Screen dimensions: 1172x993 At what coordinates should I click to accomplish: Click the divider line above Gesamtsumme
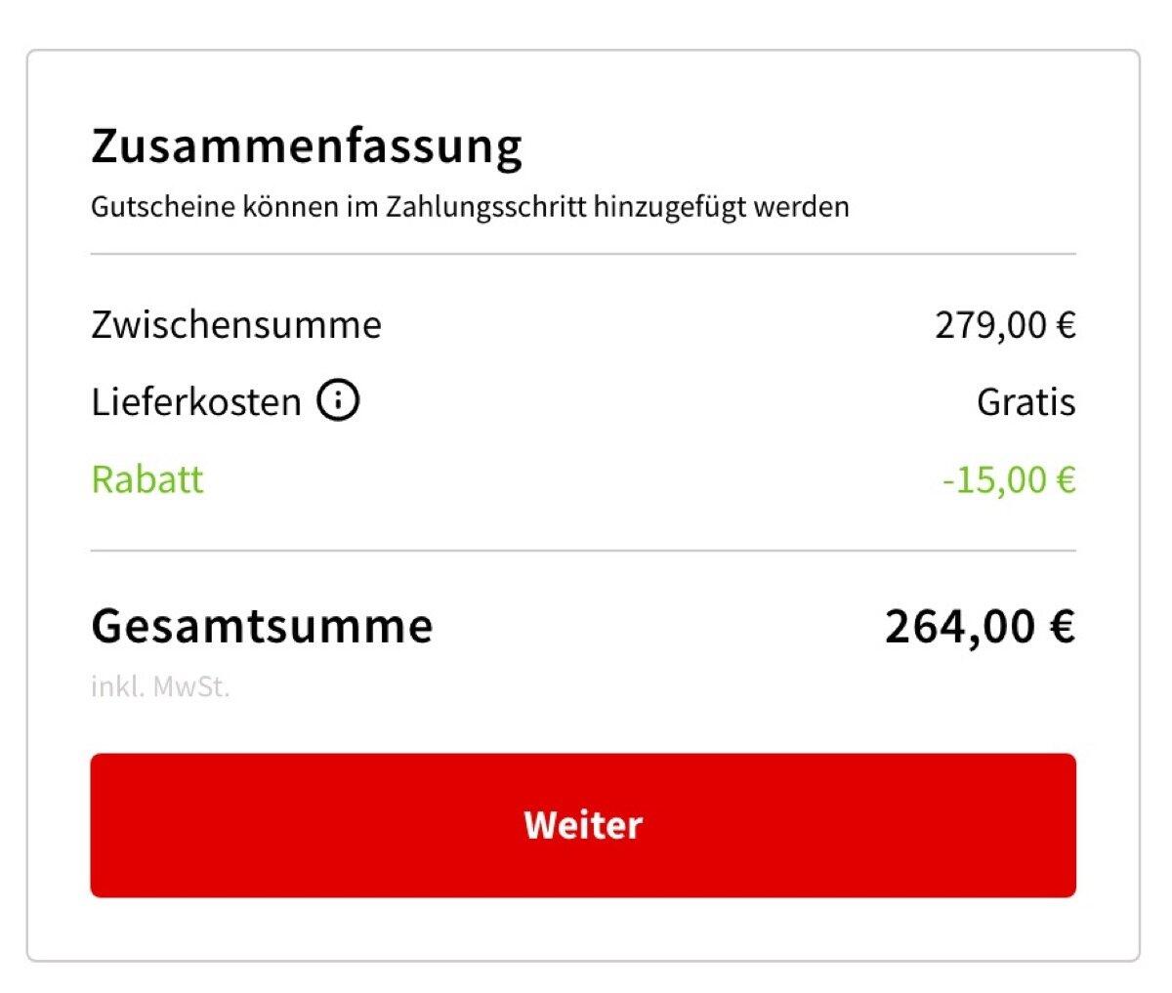[x=583, y=551]
